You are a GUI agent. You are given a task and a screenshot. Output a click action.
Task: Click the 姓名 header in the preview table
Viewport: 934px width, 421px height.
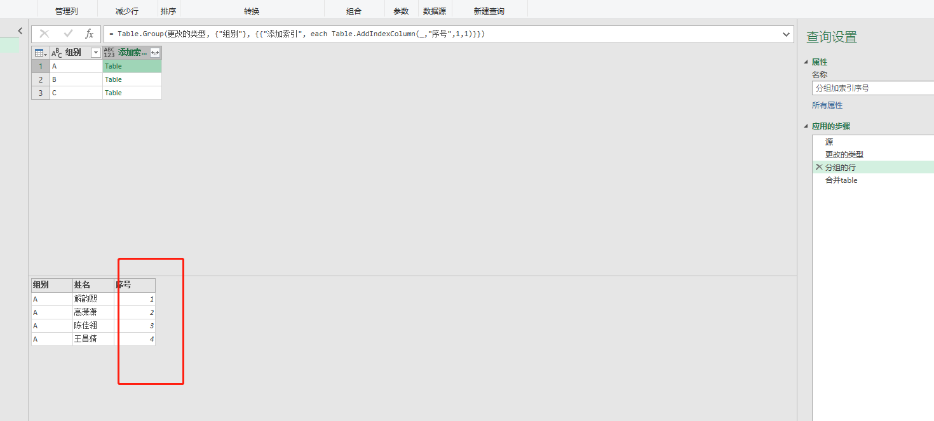[x=93, y=285]
